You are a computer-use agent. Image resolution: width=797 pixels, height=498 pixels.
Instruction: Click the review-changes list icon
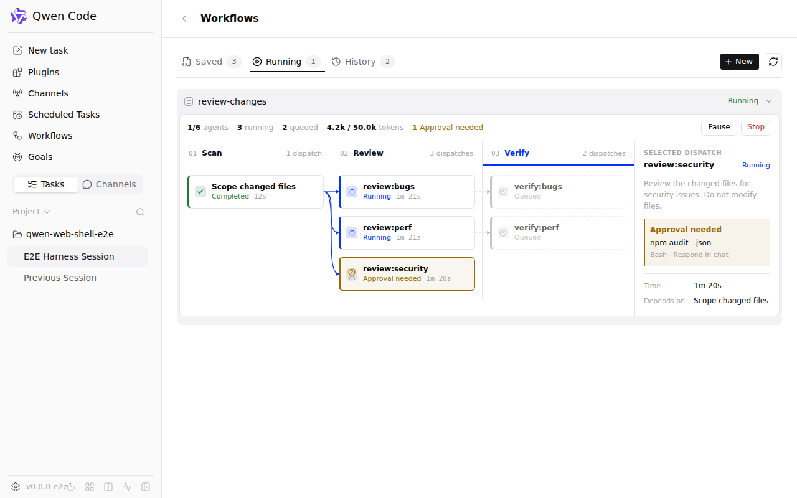coord(189,101)
